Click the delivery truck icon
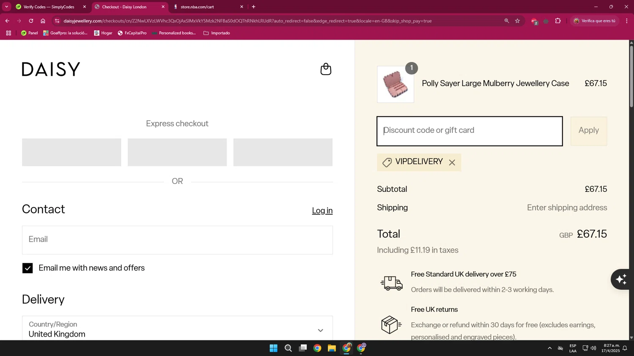This screenshot has height=356, width=634. (x=391, y=283)
